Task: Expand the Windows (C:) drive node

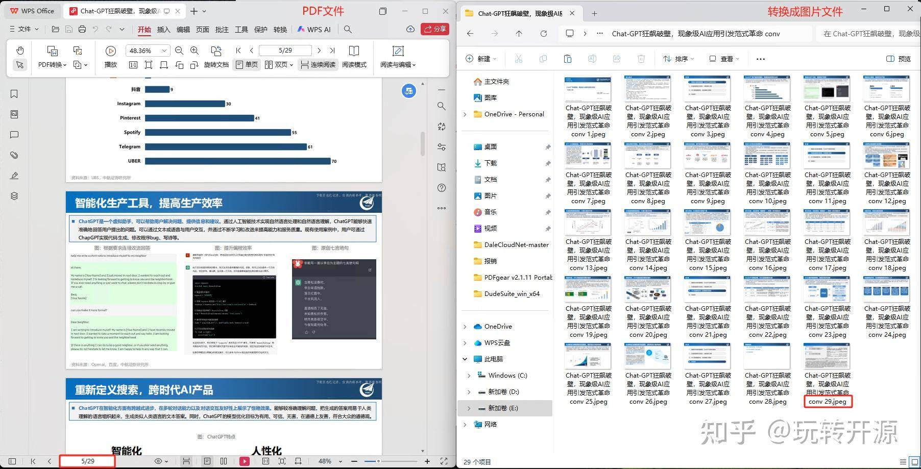Action: click(x=469, y=375)
